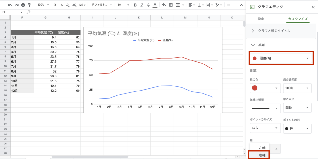Open the 線の透明度 100% dropdown

click(297, 88)
